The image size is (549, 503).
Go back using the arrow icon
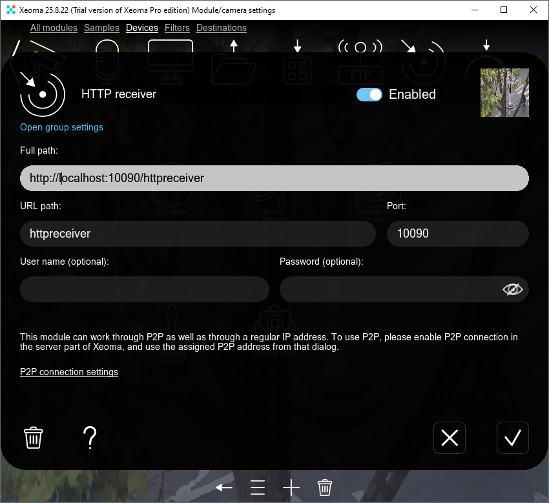tap(223, 488)
